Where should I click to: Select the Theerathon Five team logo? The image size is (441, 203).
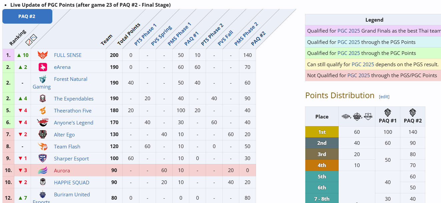click(43, 110)
